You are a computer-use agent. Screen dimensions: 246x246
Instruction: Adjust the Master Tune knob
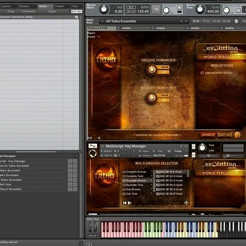[x=200, y=9]
